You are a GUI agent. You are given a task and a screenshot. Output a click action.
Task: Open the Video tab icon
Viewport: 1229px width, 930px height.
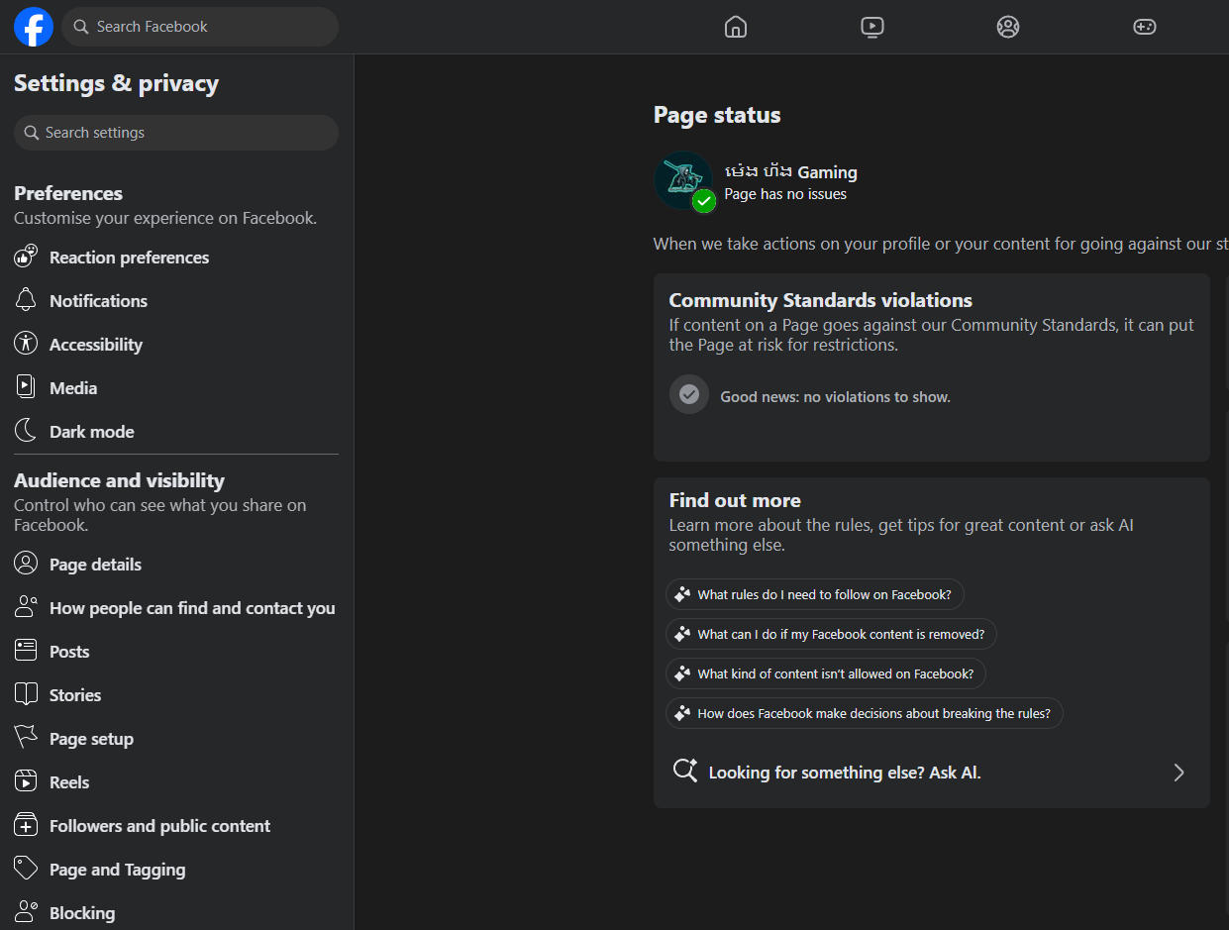[872, 27]
